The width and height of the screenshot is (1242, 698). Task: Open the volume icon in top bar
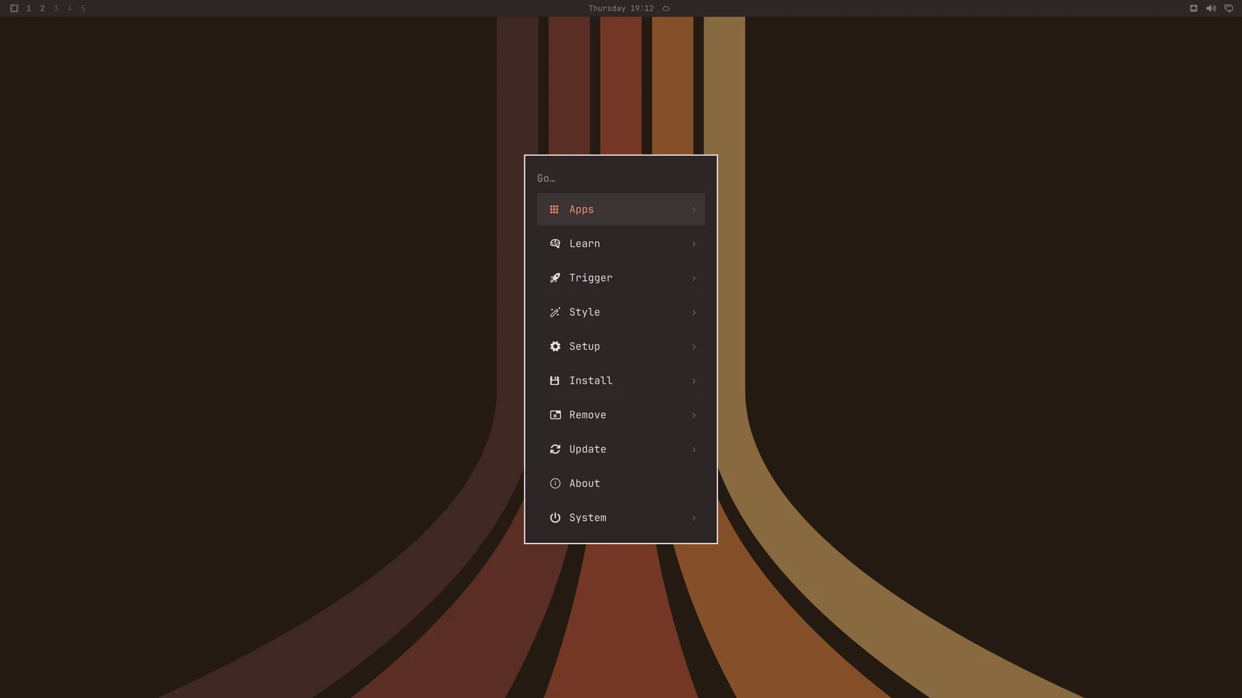1211,8
